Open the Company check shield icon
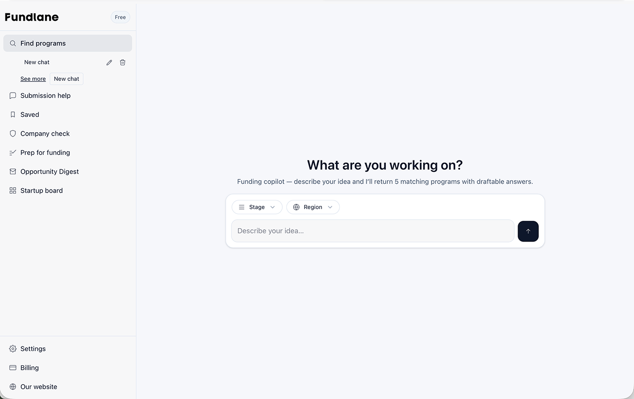 12,133
